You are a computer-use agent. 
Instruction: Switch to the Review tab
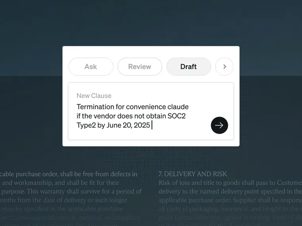click(139, 67)
